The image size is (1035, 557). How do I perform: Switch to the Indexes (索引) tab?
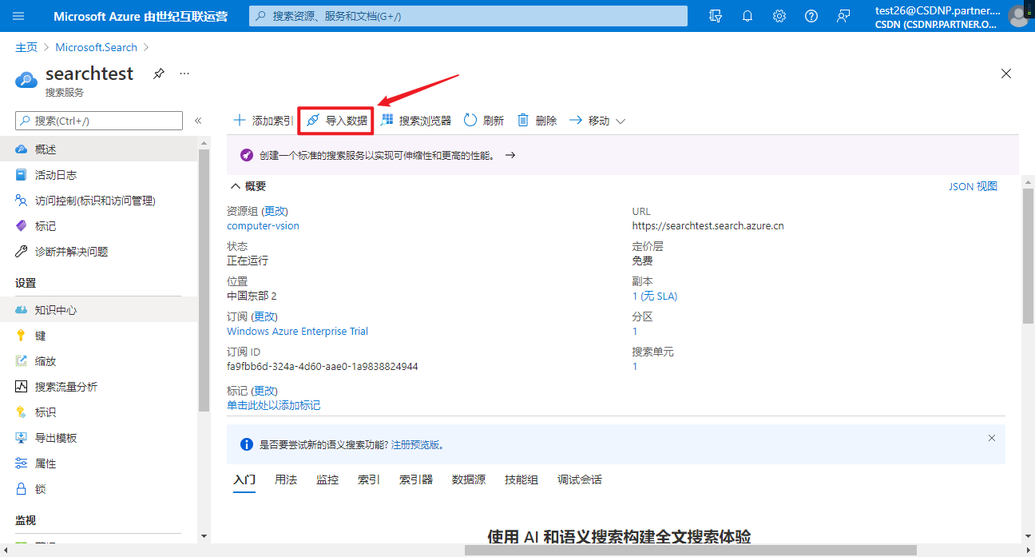369,480
